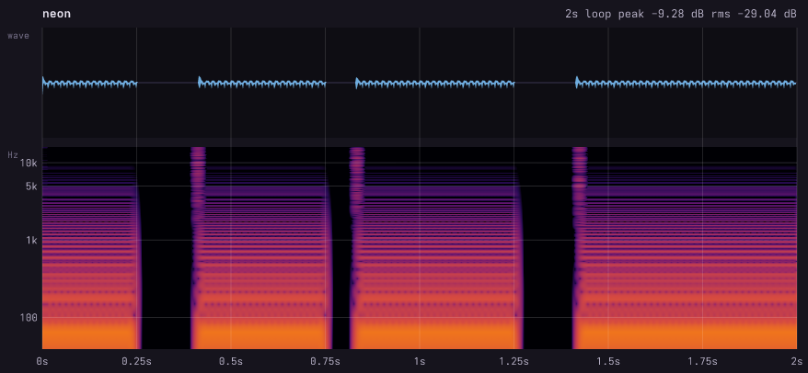The height and width of the screenshot is (373, 808).
Task: Click the 1k frequency axis label
Action: coord(31,241)
